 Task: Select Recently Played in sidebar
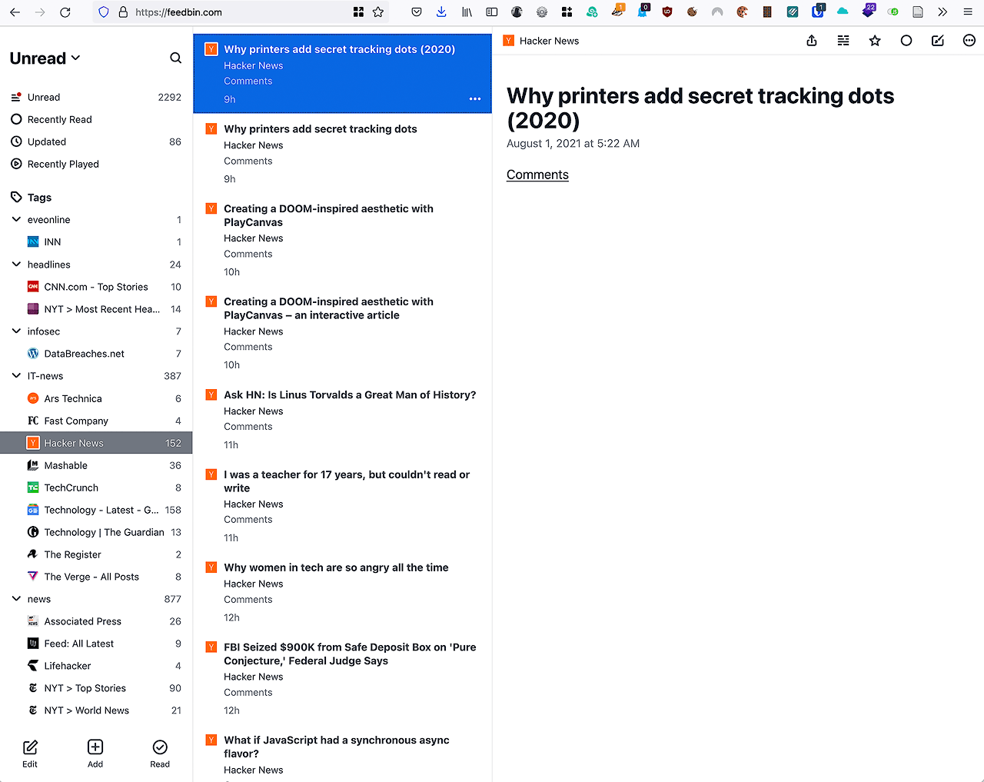(x=96, y=165)
